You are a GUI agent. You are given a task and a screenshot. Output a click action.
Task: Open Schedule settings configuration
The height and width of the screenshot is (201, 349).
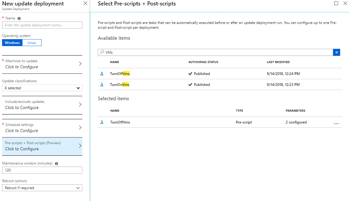(42, 128)
